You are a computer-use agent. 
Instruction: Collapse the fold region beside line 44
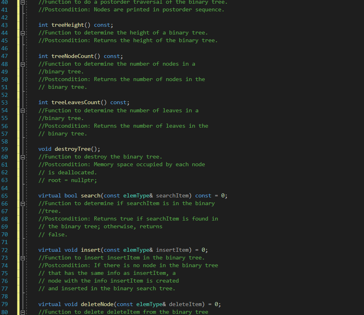point(23,33)
